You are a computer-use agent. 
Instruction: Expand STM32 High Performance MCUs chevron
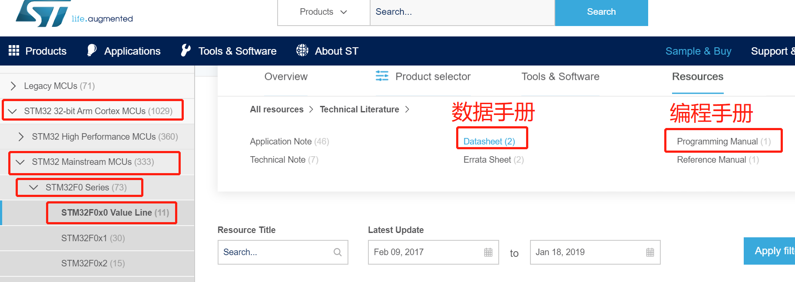[x=21, y=137]
